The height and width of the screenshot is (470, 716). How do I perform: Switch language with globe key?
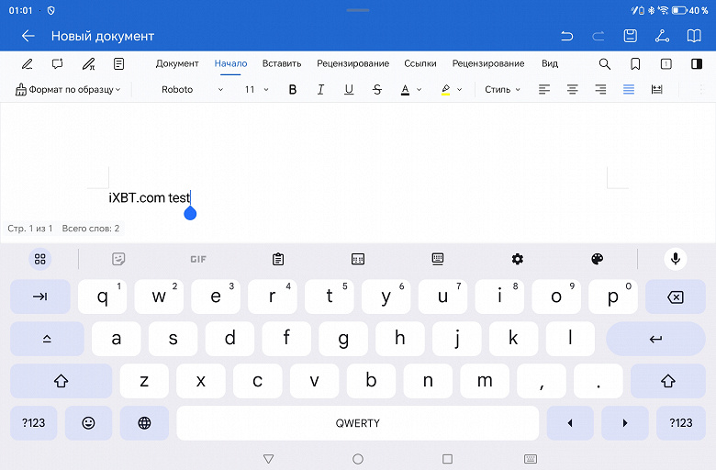point(144,423)
